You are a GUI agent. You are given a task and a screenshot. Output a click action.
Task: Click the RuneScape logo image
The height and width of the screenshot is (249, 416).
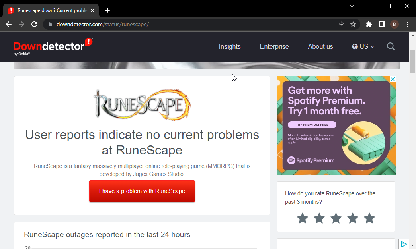142,104
